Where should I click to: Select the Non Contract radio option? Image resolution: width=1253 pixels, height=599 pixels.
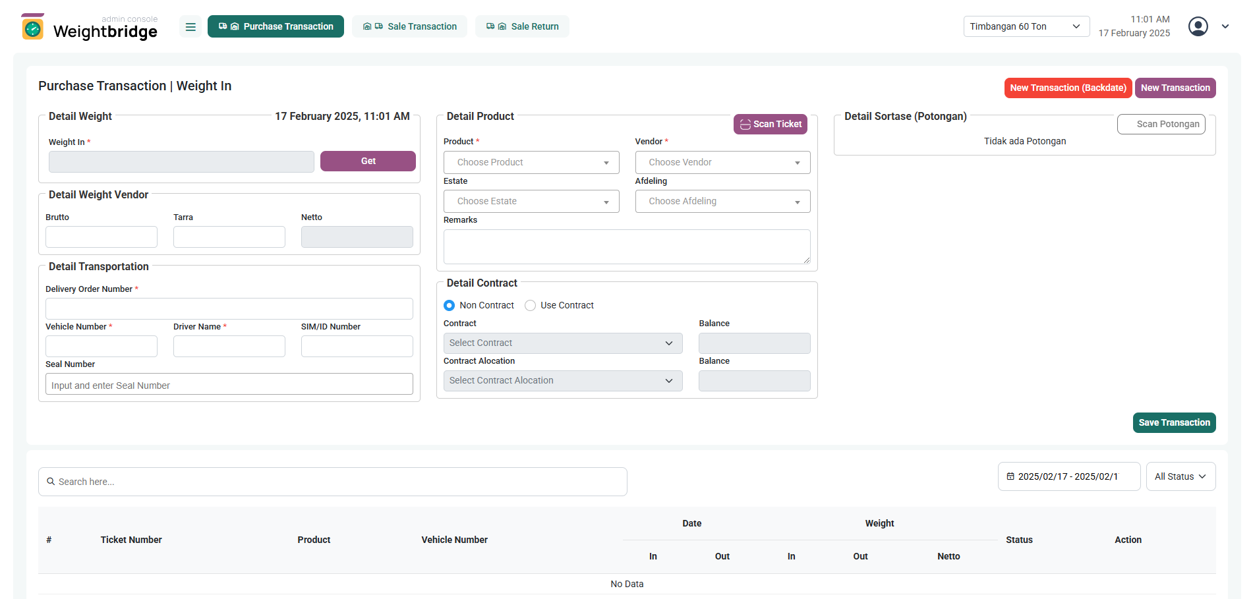[450, 305]
